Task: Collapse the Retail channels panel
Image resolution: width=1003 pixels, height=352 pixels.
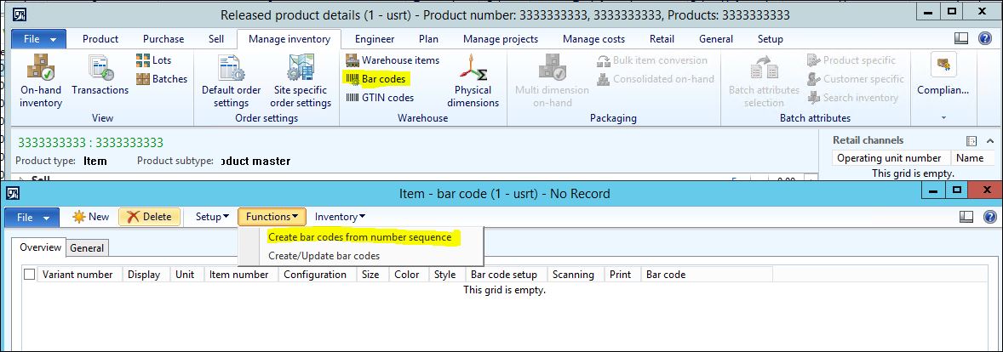Action: [989, 140]
